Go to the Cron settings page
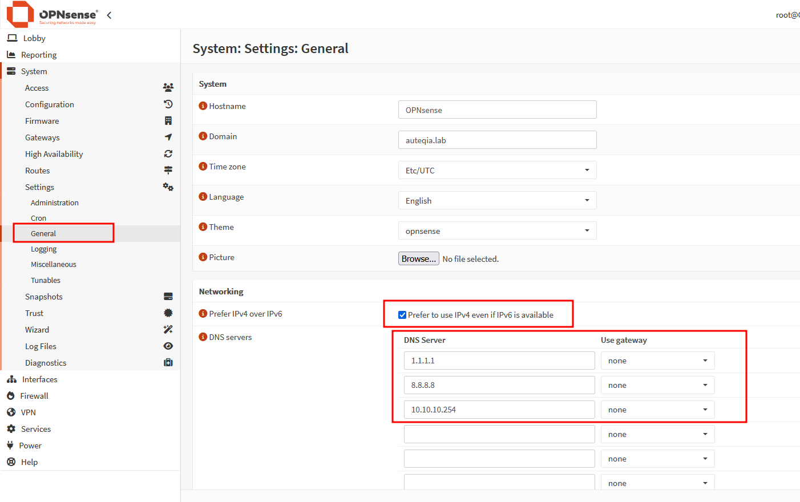The image size is (800, 502). [38, 218]
